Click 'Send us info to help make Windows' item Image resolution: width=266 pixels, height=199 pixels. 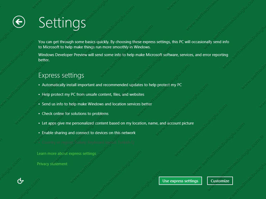[x=97, y=104]
